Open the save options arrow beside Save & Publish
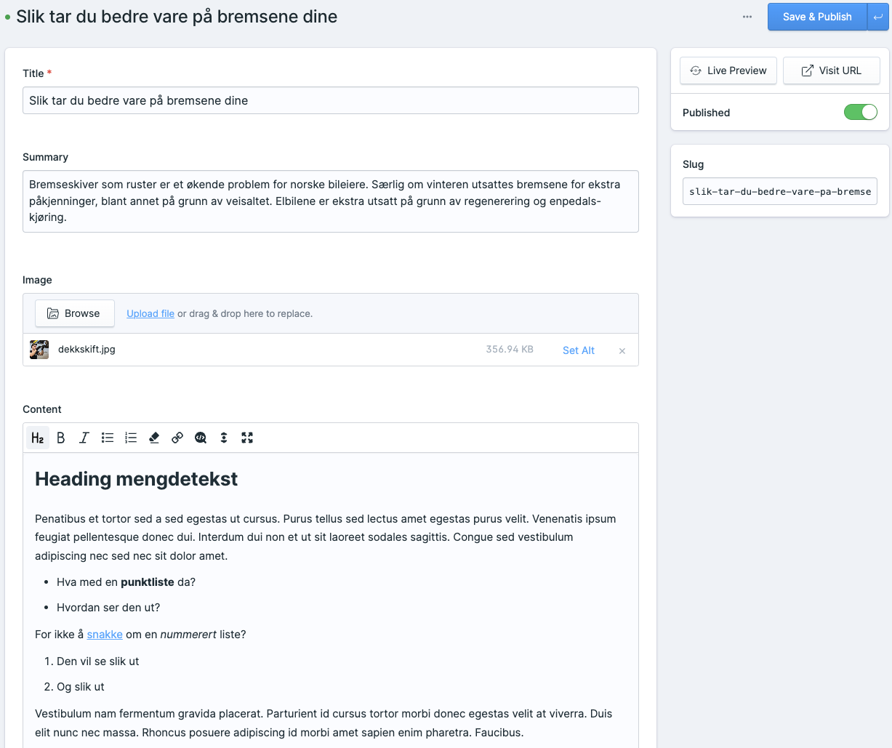The height and width of the screenshot is (748, 892). 878,17
